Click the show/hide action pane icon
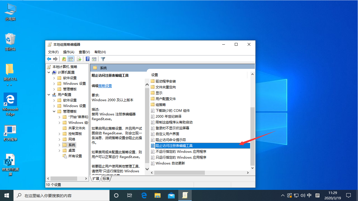358x201 pixels. pos(94,59)
